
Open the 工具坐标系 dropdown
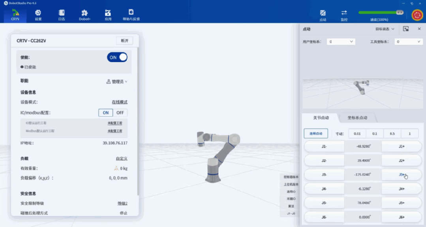click(408, 42)
